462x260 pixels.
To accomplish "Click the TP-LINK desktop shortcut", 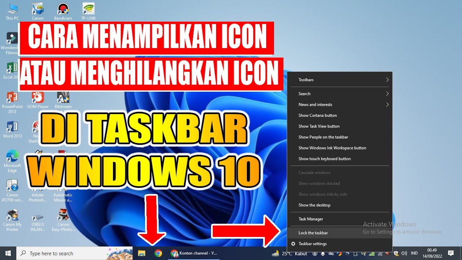I will [88, 12].
